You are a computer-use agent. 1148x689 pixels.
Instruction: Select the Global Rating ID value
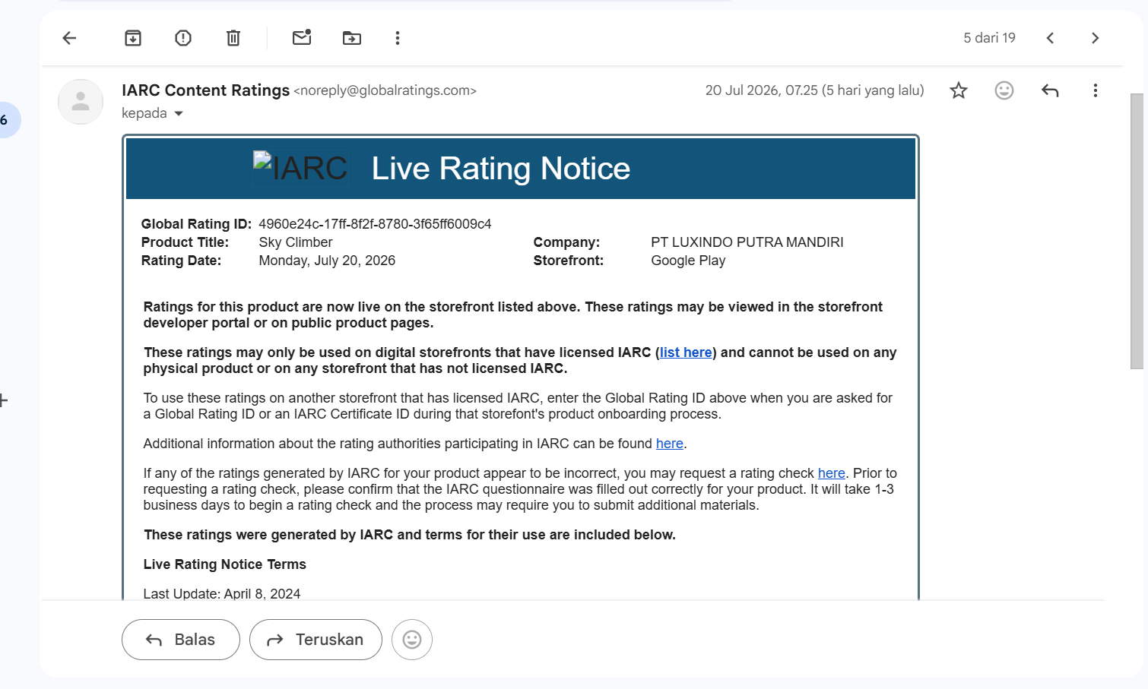tap(375, 224)
